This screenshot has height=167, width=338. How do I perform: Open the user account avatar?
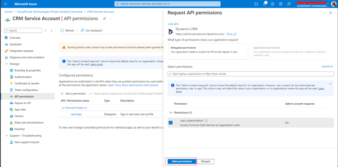pos(333,4)
